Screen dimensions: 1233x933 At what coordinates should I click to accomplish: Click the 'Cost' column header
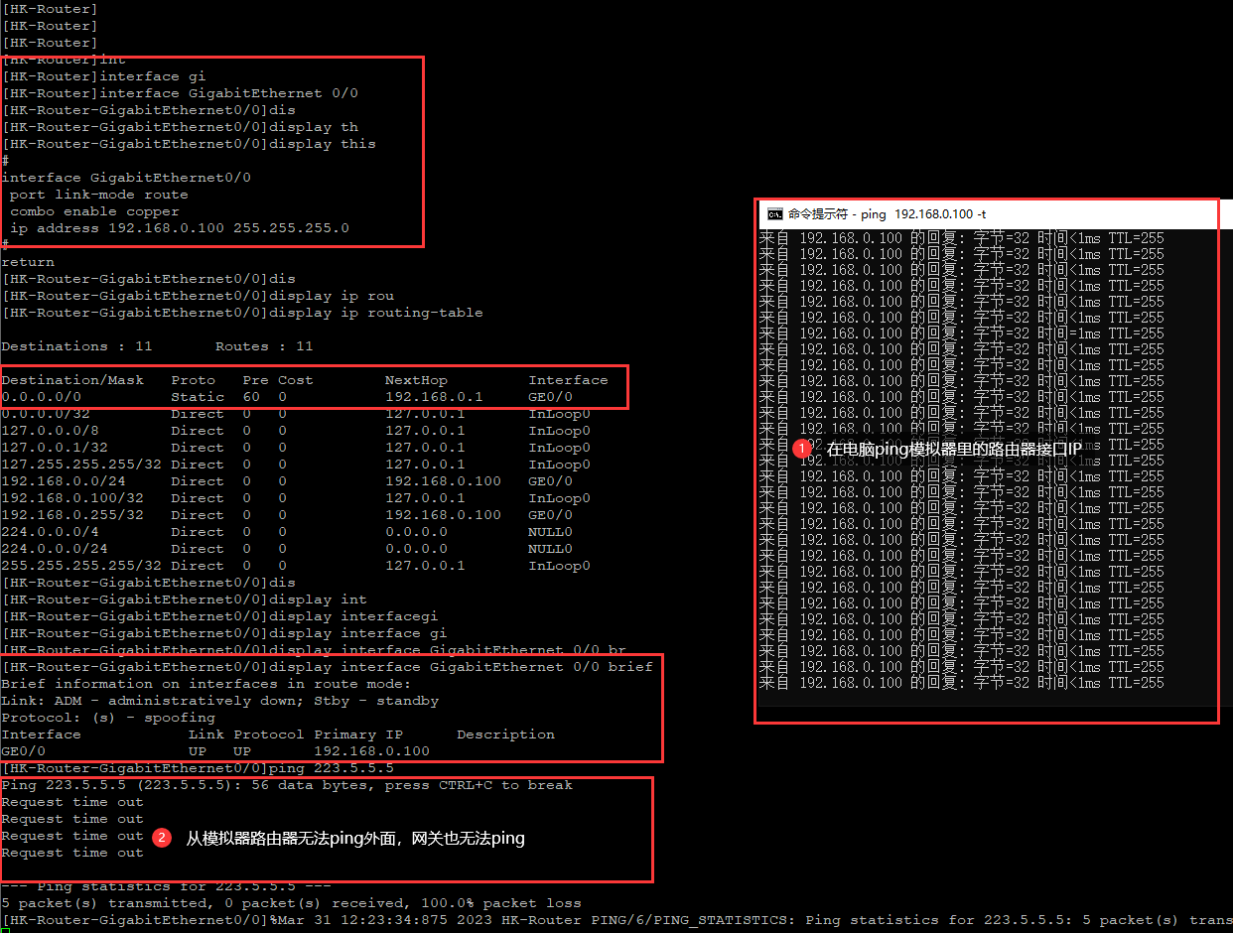click(296, 380)
